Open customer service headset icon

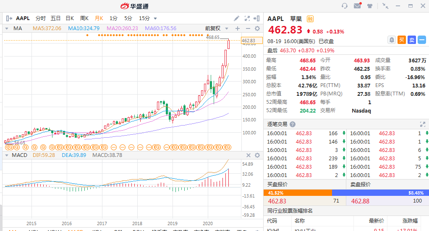[x=345, y=6]
